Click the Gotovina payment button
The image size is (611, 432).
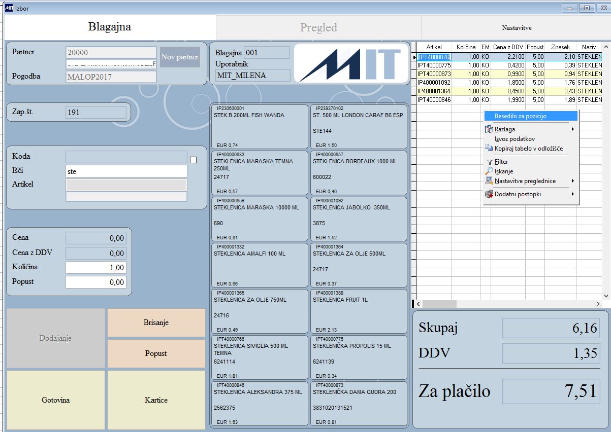[x=55, y=400]
